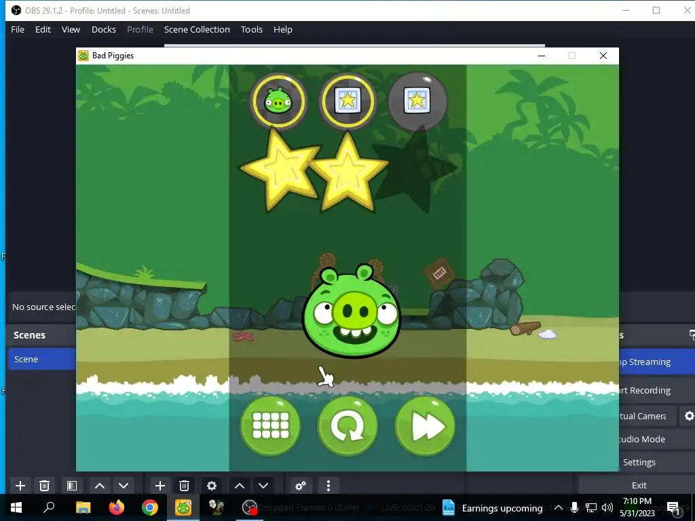This screenshot has height=521, width=695.
Task: Open Scene Collection menu
Action: [198, 29]
